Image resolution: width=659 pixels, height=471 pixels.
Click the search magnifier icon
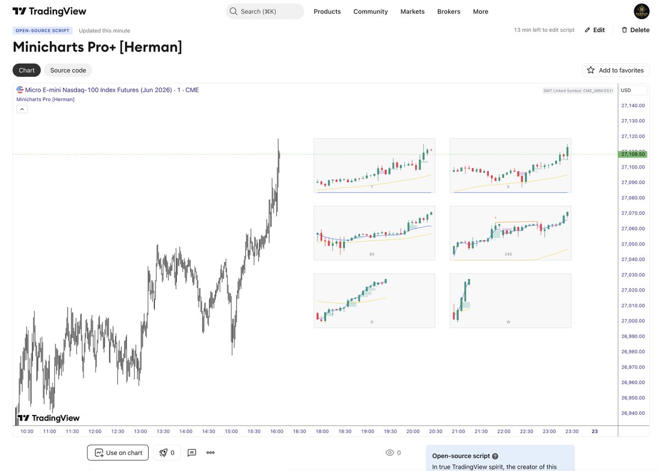[233, 11]
